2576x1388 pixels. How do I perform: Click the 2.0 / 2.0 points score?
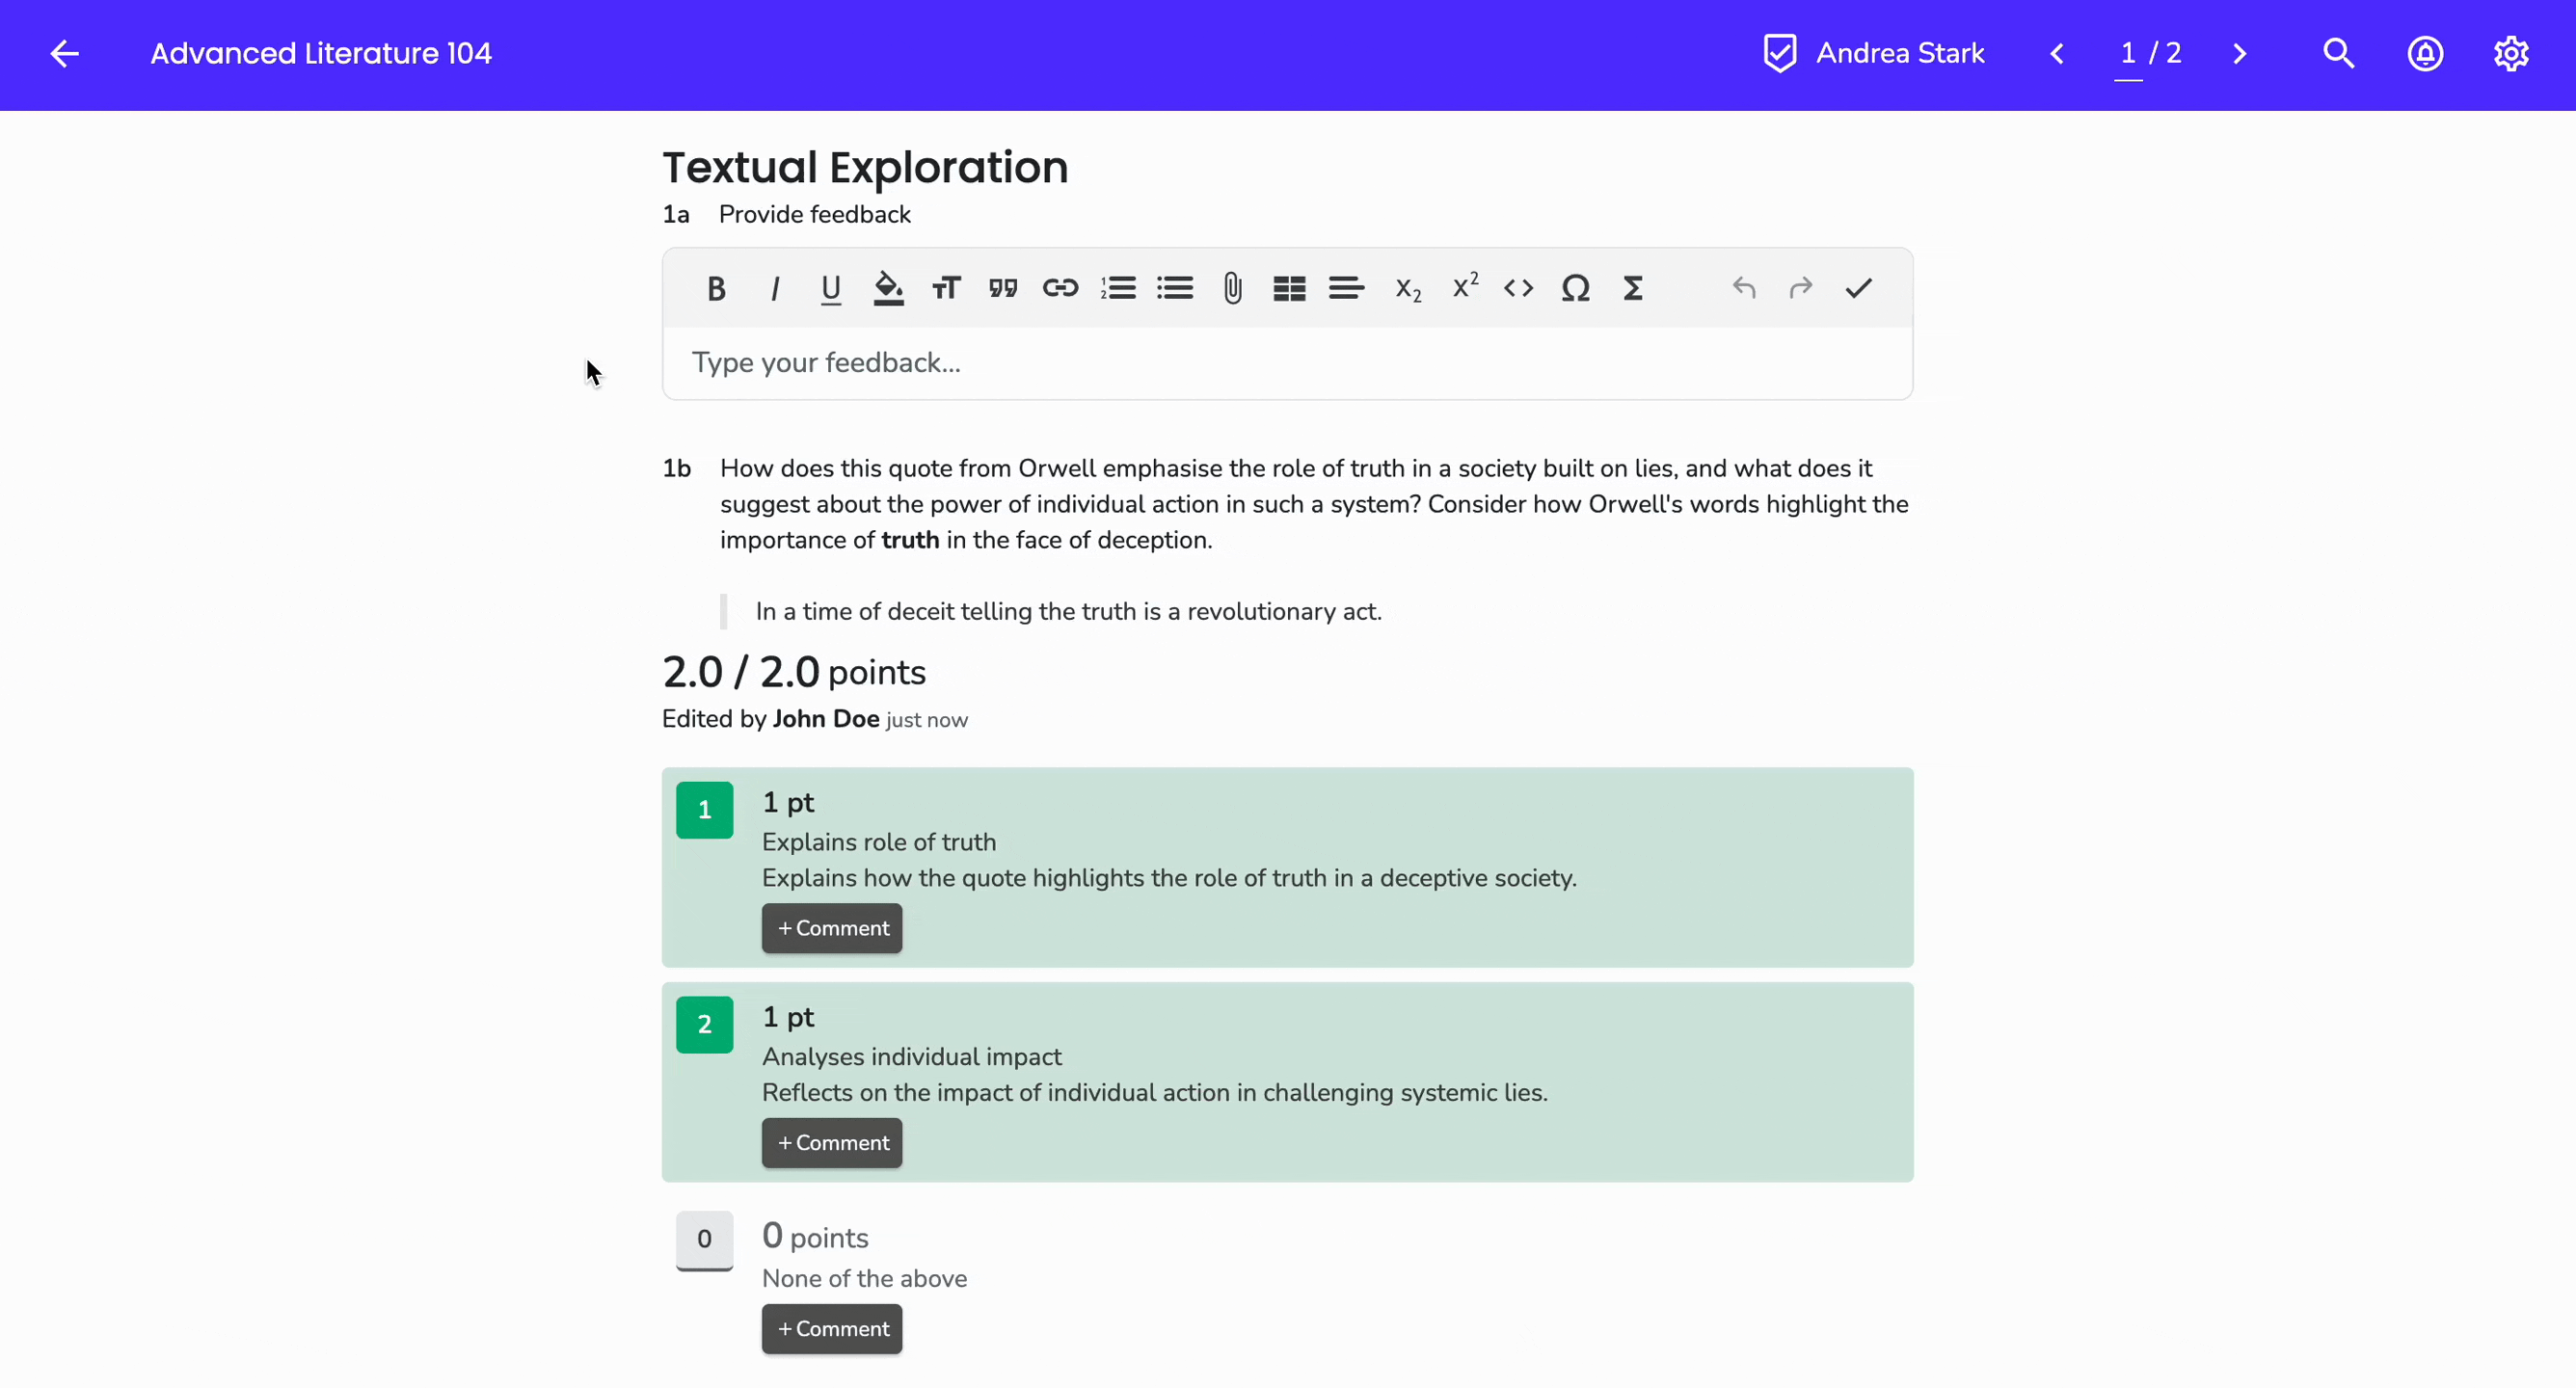coord(794,673)
